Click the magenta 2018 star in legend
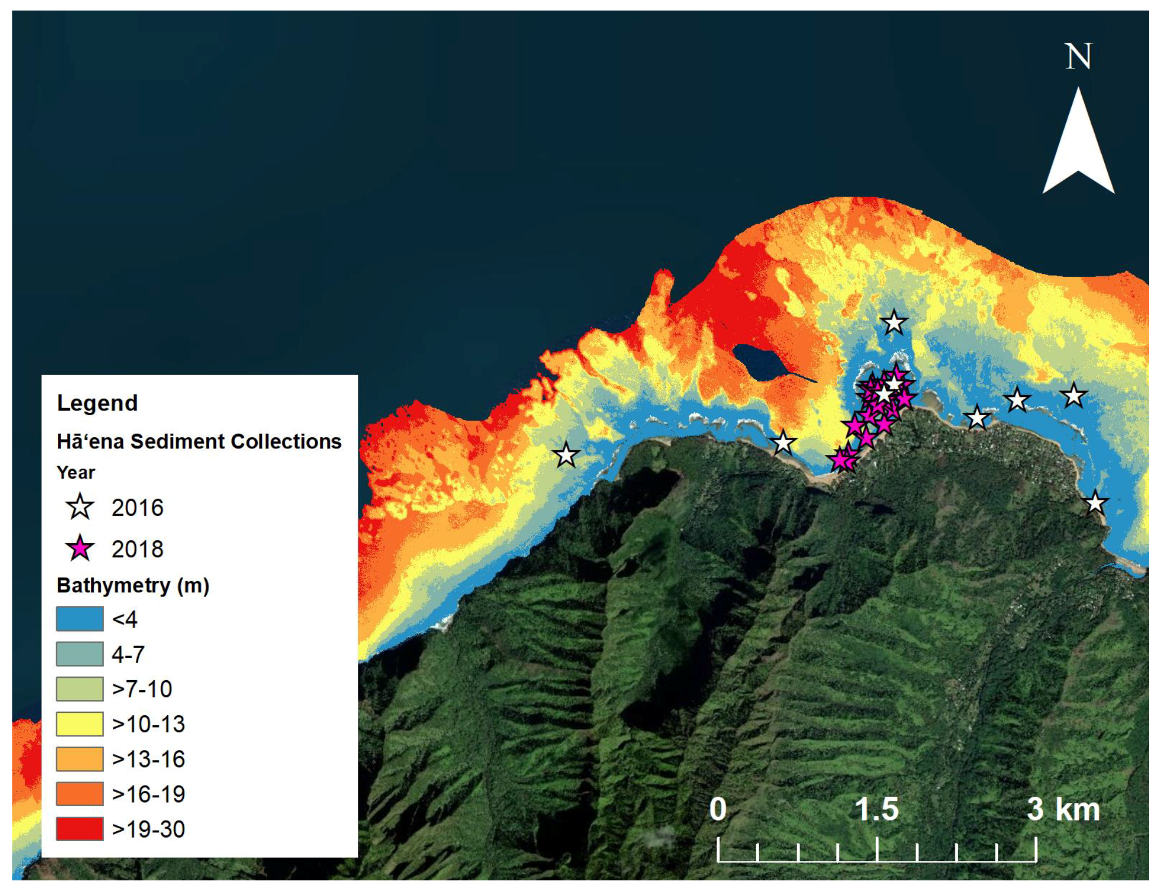This screenshot has width=1158, height=888. pos(80,548)
